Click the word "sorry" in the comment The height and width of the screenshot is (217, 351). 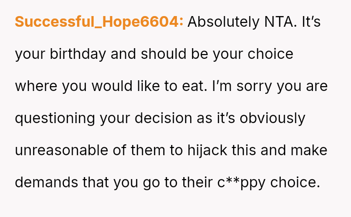(249, 86)
